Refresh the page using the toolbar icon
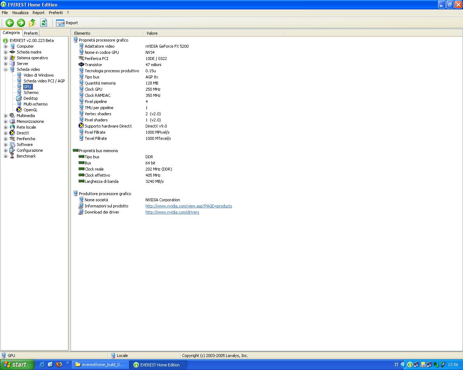 pyautogui.click(x=43, y=23)
